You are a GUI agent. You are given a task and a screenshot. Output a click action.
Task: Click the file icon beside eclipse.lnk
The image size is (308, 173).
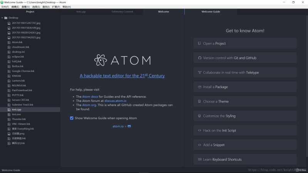(9, 57)
